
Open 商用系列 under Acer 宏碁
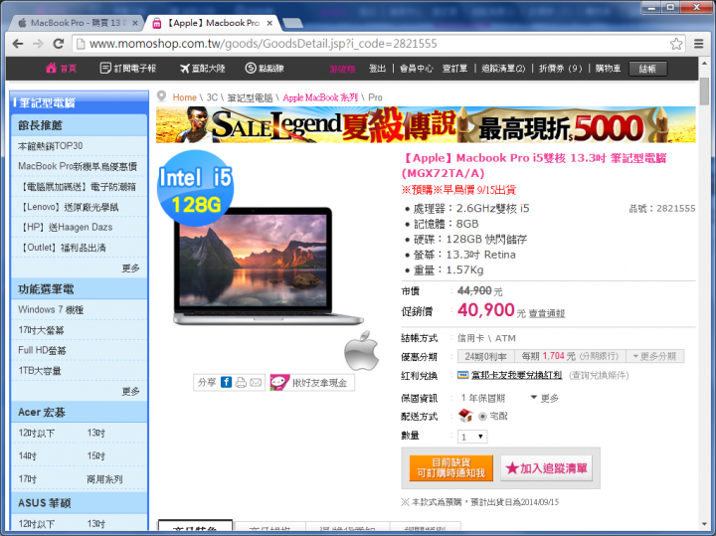tap(104, 479)
